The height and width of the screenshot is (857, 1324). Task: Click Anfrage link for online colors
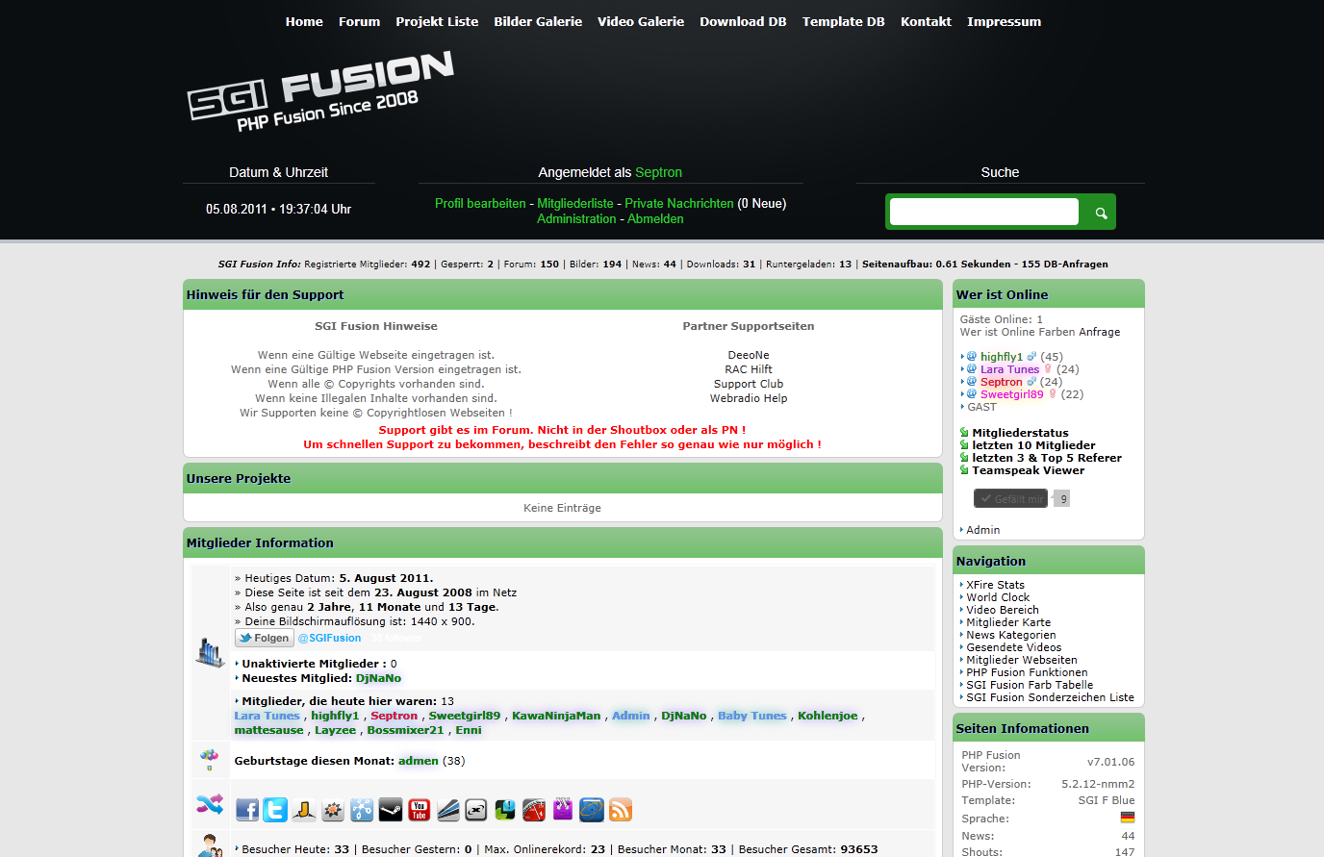(1099, 332)
